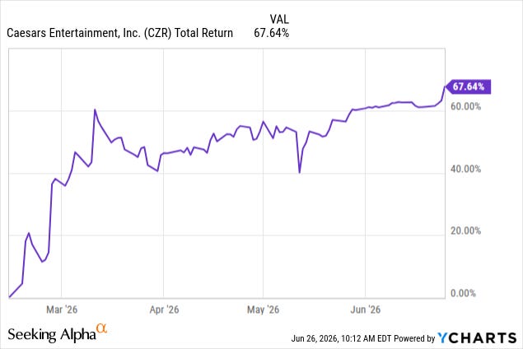
Task: Click the VAL column header
Action: [x=279, y=19]
